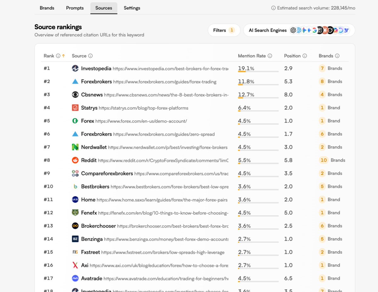Click the Forex green icon in row #5
The height and width of the screenshot is (292, 378).
tap(75, 121)
